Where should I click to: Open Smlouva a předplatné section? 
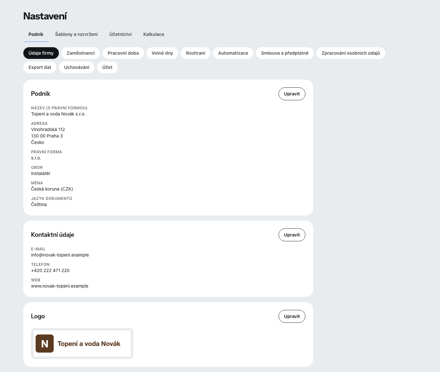click(x=285, y=53)
